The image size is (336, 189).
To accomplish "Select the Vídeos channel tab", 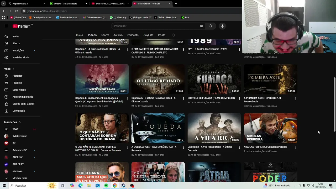I will coord(92,35).
